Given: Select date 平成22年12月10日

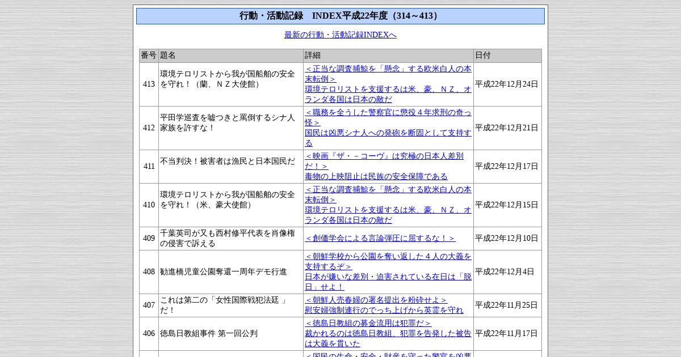Looking at the screenshot, I should tap(507, 239).
